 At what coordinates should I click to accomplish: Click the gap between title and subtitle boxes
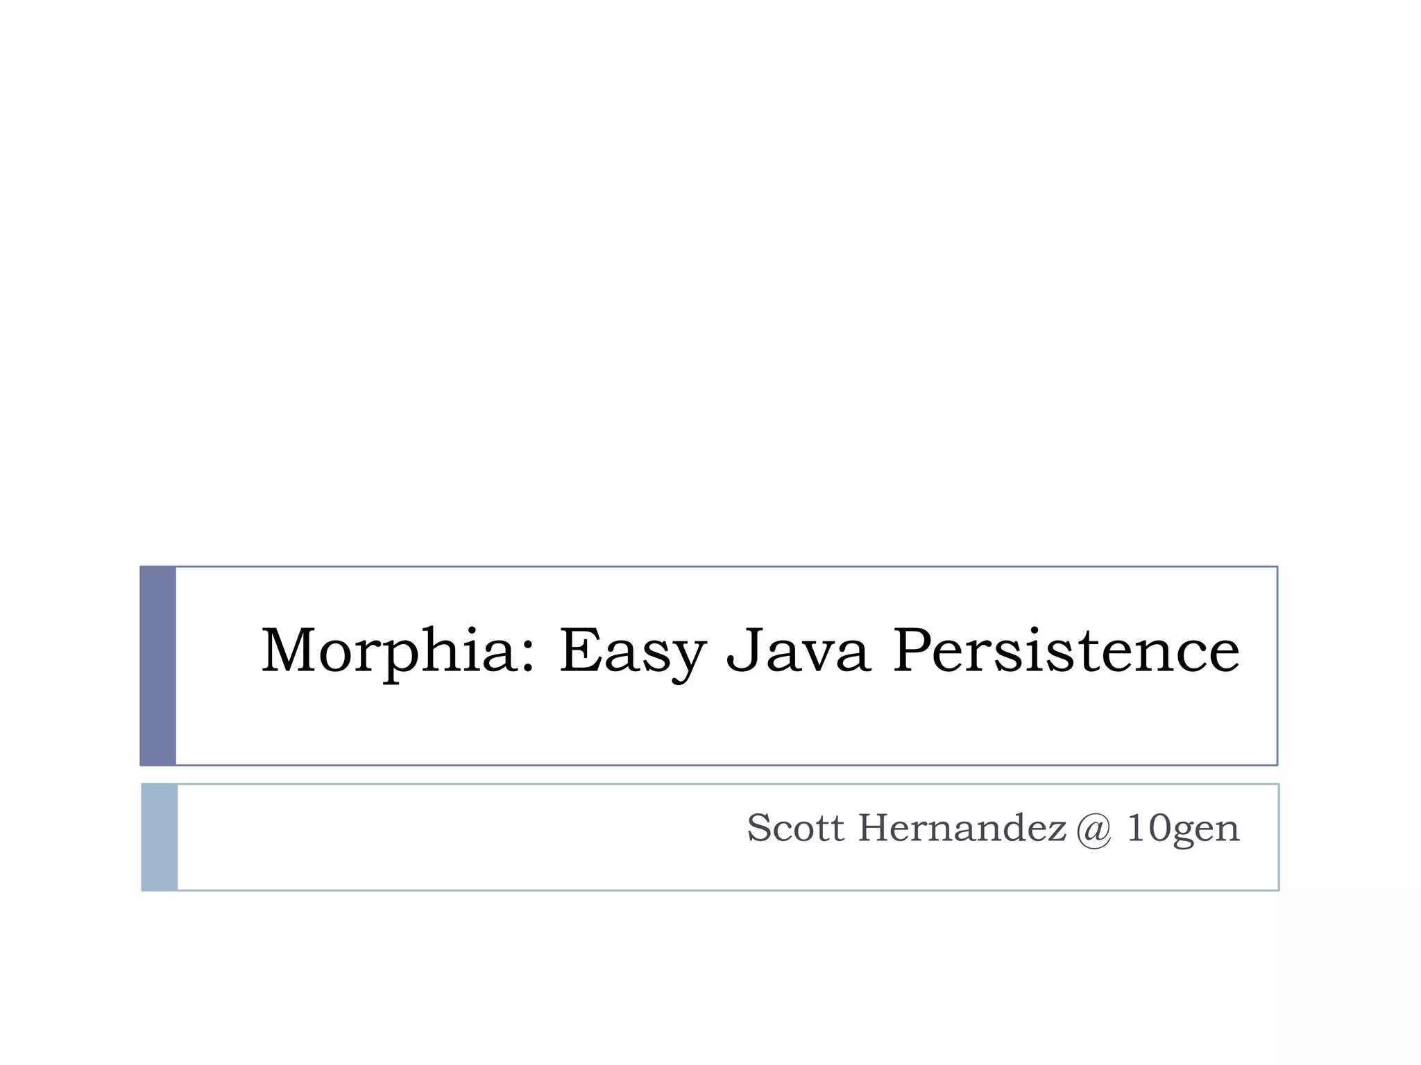[710, 774]
